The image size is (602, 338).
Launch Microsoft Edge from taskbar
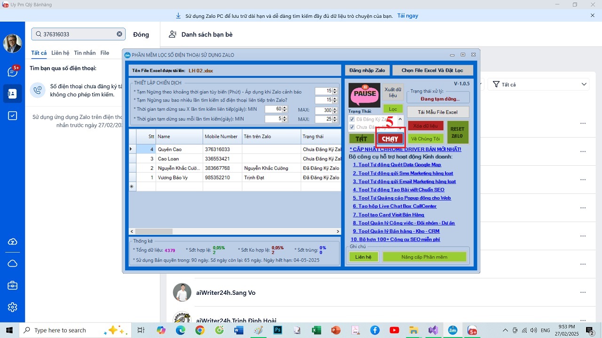point(181,330)
